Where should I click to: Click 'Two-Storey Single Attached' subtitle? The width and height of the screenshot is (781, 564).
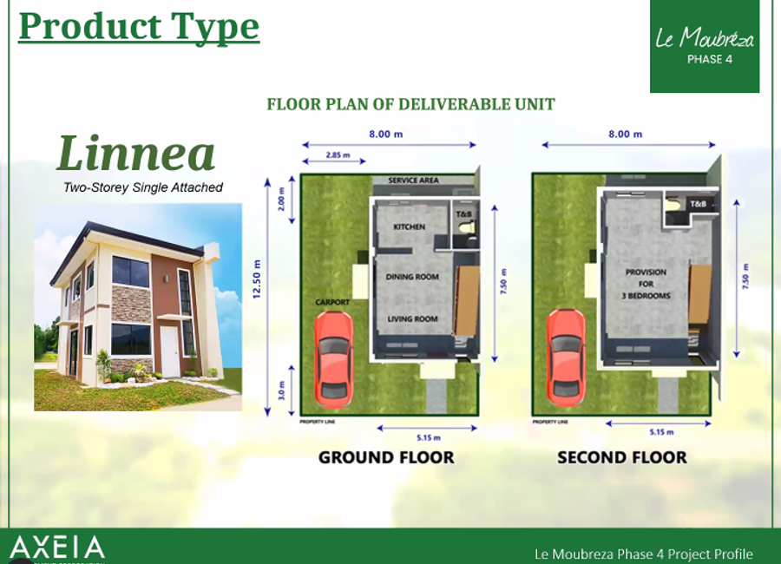143,187
